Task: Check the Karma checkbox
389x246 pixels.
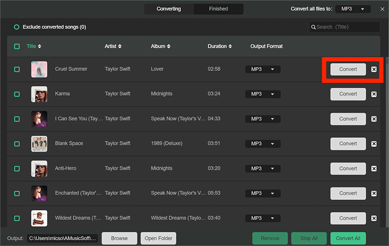Action: [x=17, y=94]
